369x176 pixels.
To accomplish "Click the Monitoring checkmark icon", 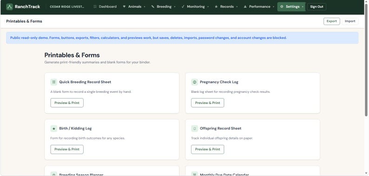I will pos(183,7).
